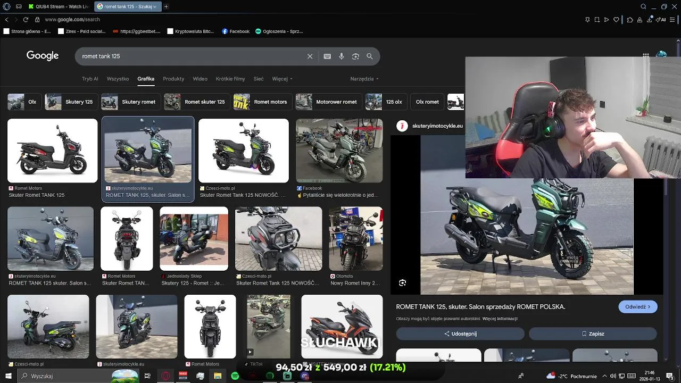Select the Skutery romet filter chip
The width and height of the screenshot is (681, 383).
130,102
